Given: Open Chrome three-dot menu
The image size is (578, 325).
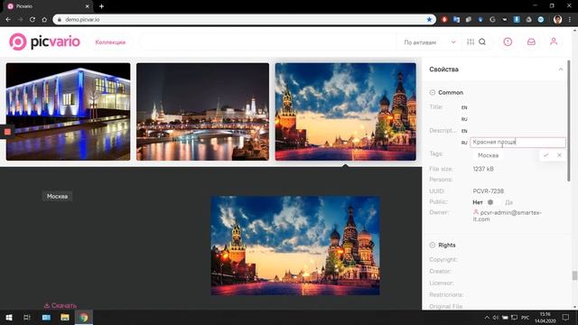Looking at the screenshot, I should coord(570,20).
